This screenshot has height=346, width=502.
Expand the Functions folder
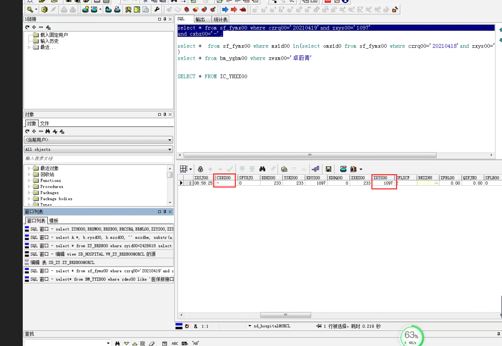pos(29,180)
